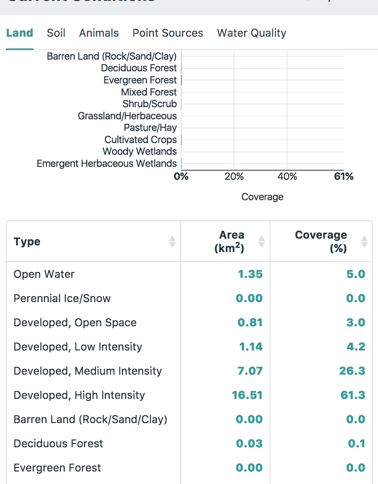The width and height of the screenshot is (378, 484).
Task: Click the Grassland/Herbaceous label on the chart
Action: click(x=127, y=116)
